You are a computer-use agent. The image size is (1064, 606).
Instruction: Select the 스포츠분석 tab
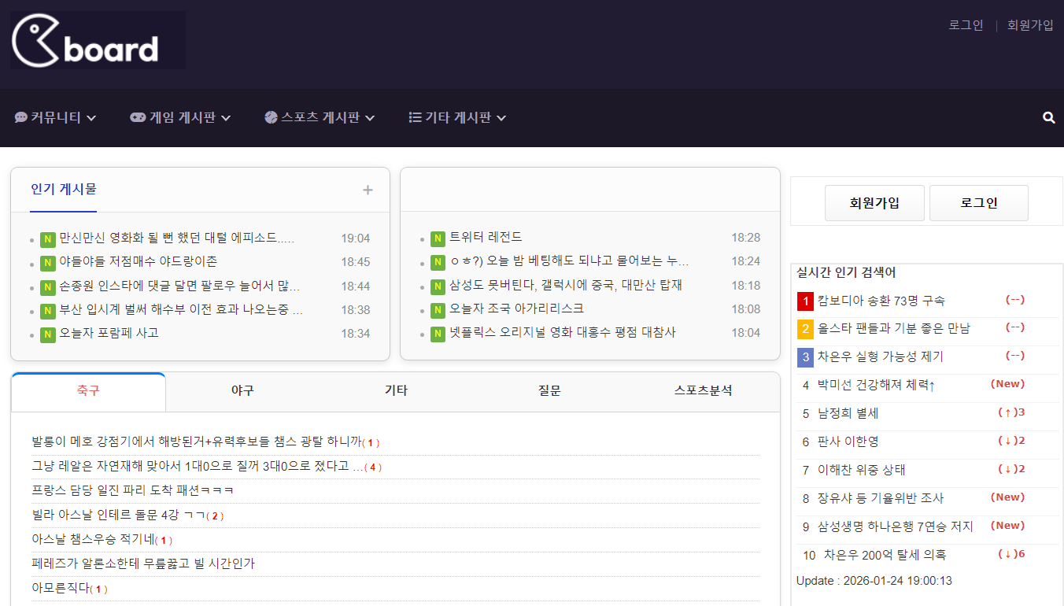click(x=703, y=391)
